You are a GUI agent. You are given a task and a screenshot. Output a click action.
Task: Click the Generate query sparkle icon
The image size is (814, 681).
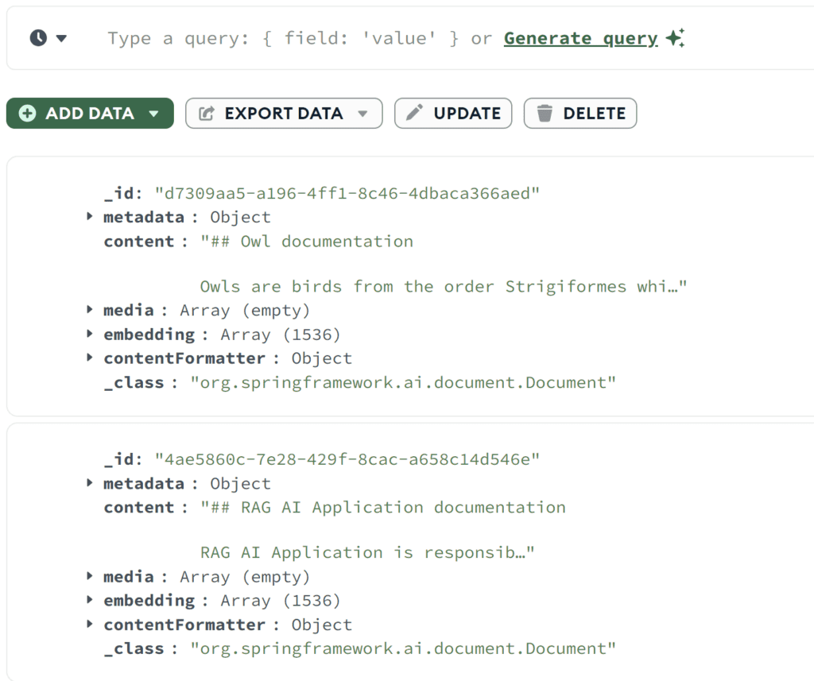coord(675,38)
